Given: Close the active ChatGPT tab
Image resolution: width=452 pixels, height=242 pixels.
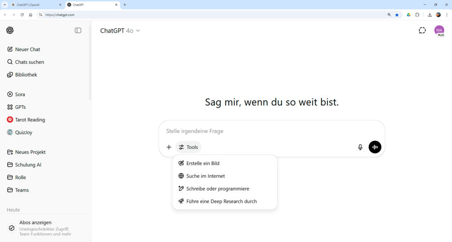Looking at the screenshot, I should 116,5.
